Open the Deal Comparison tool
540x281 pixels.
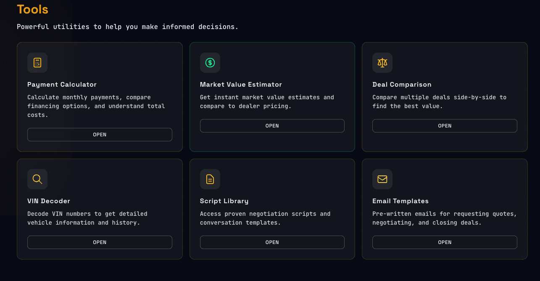444,125
